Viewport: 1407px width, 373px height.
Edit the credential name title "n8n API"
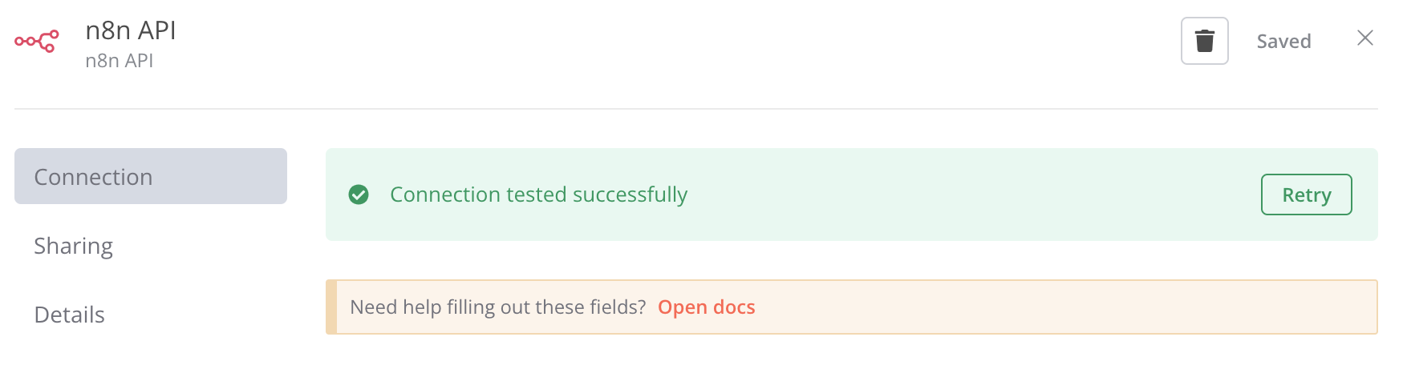pyautogui.click(x=131, y=30)
